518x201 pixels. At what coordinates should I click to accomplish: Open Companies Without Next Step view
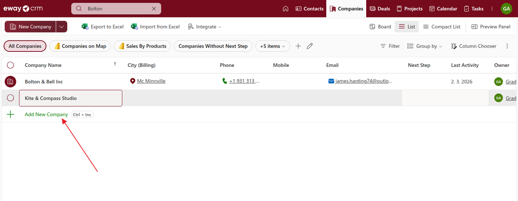click(213, 46)
